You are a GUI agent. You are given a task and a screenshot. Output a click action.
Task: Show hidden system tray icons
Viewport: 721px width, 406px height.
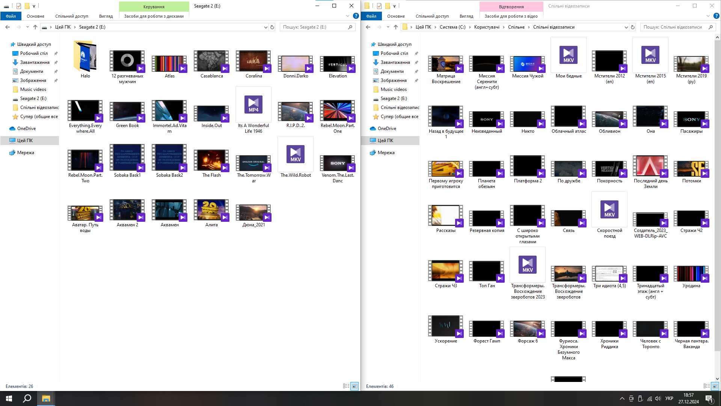point(622,398)
